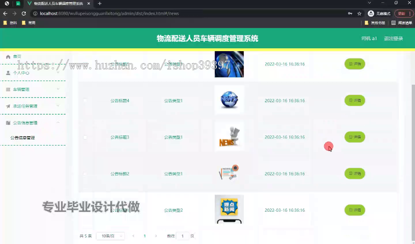
Task: Click the 公告标题3 title text
Action: (x=119, y=137)
